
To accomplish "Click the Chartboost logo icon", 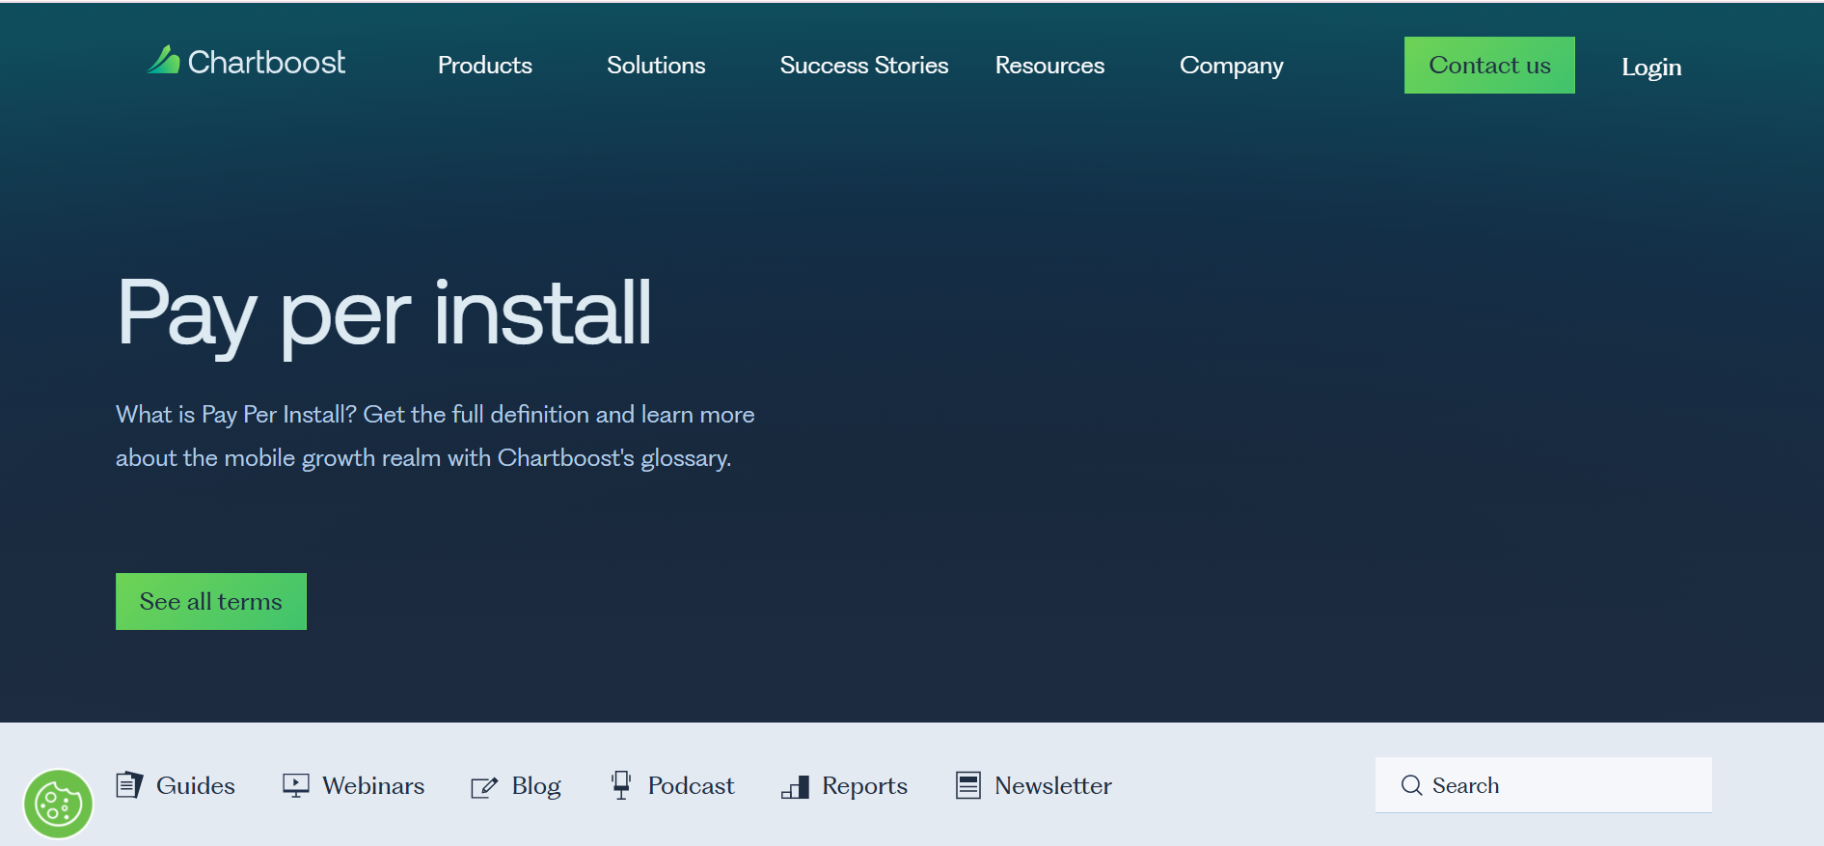I will pos(164,60).
